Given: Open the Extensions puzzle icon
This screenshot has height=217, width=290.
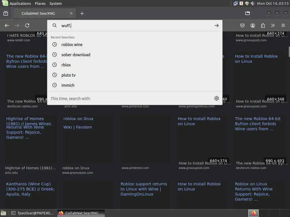Looking at the screenshot, I should [263, 25].
